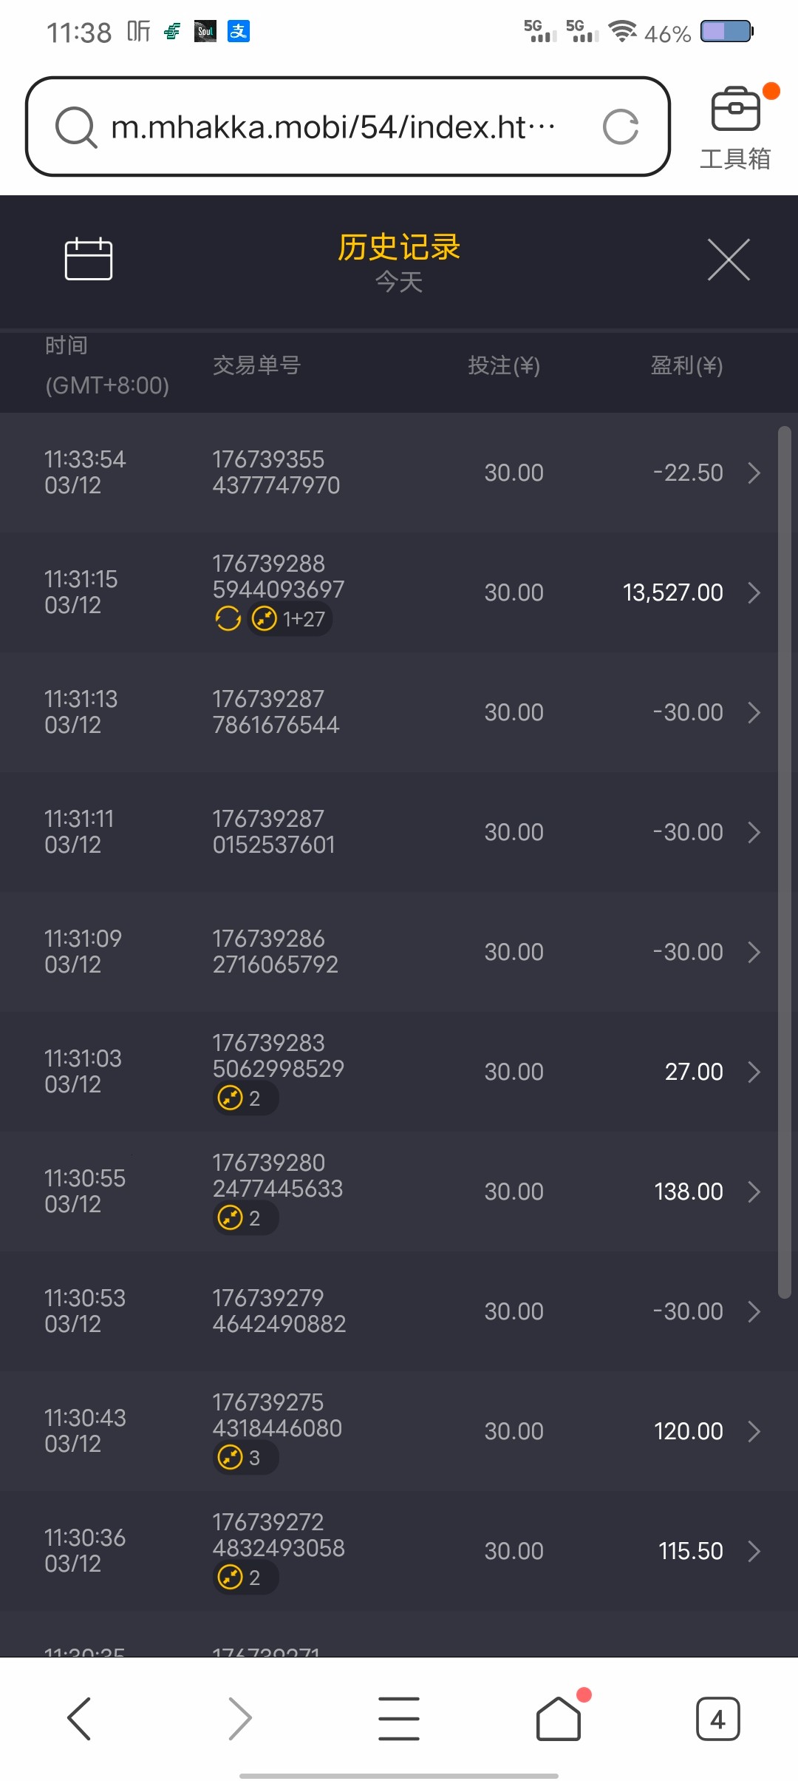798x1781 pixels.
Task: Go back with browser back arrow
Action: 79,1718
